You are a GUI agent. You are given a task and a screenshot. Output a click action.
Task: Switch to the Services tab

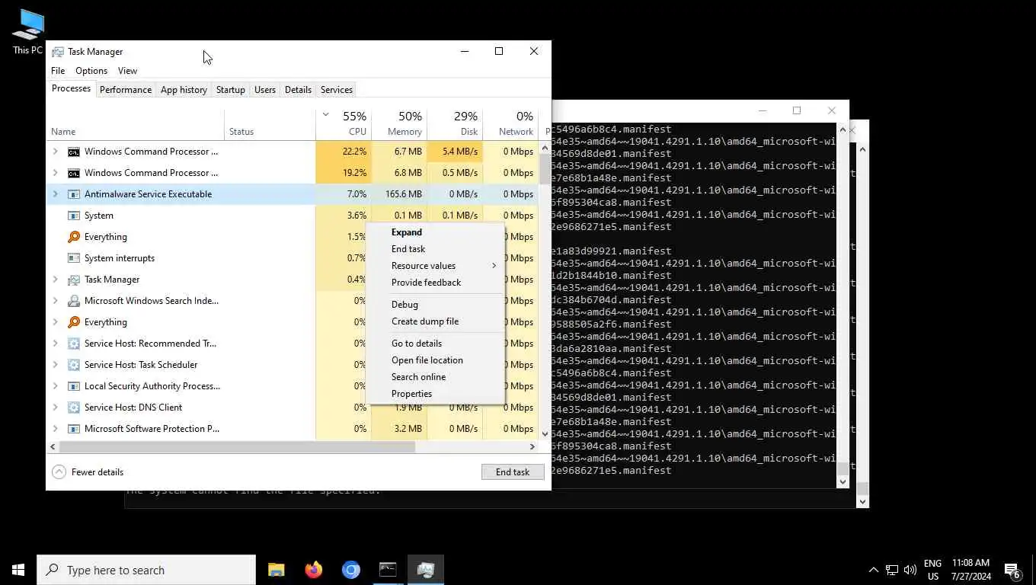[x=337, y=90]
